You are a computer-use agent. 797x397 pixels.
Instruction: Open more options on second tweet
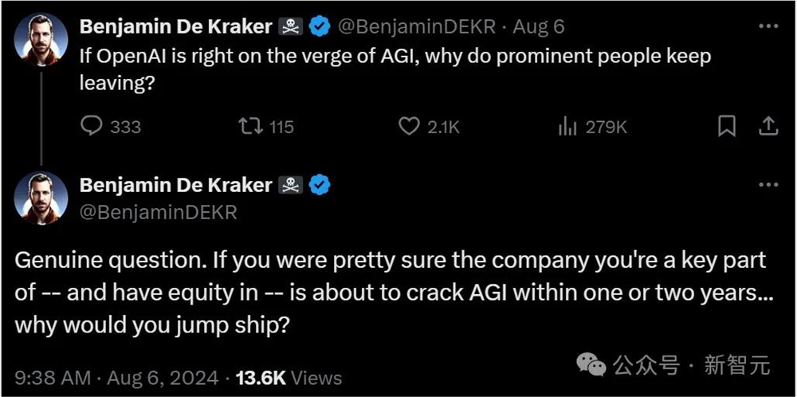(x=768, y=185)
